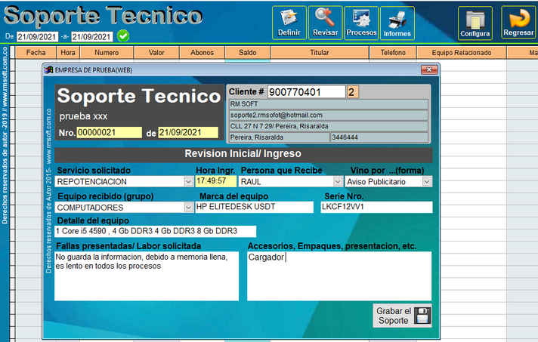The image size is (538, 342).
Task: Open the Persona que Recibe dropdown
Action: coord(337,182)
